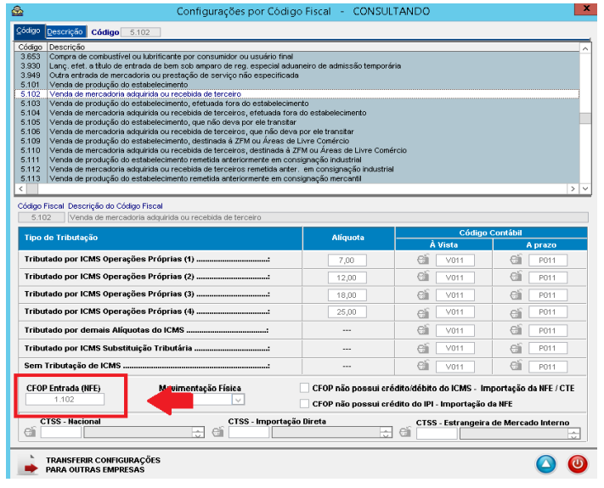Step the CTSS - Estrangeira de Mercado Interno spinner
The image size is (604, 488).
point(573,434)
